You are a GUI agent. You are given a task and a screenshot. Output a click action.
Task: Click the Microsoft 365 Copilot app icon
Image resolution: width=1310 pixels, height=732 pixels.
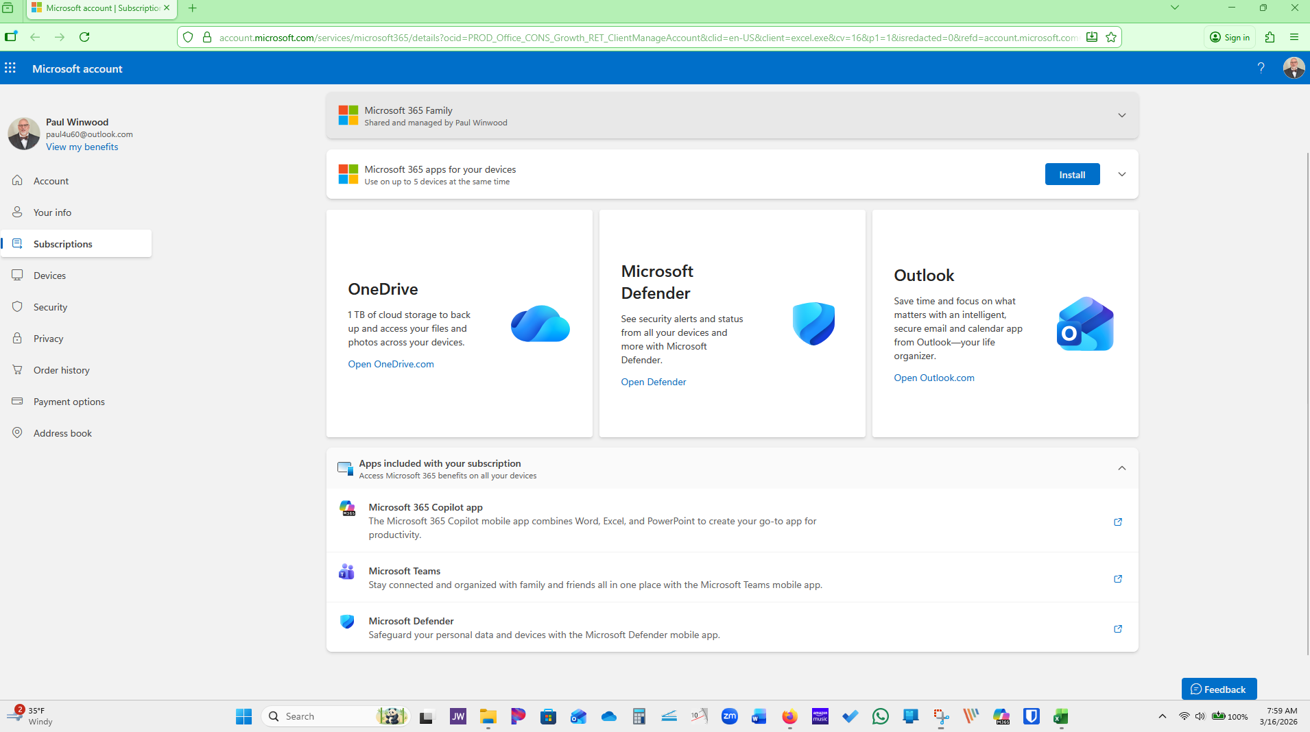point(347,508)
